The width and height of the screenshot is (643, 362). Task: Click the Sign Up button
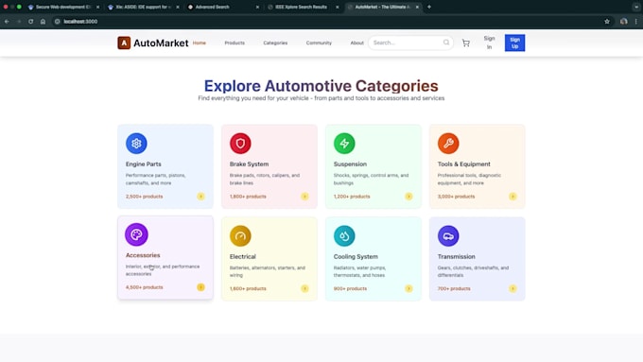pyautogui.click(x=514, y=43)
